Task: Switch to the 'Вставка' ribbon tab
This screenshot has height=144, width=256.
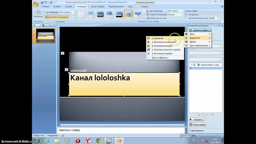Action: click(57, 6)
